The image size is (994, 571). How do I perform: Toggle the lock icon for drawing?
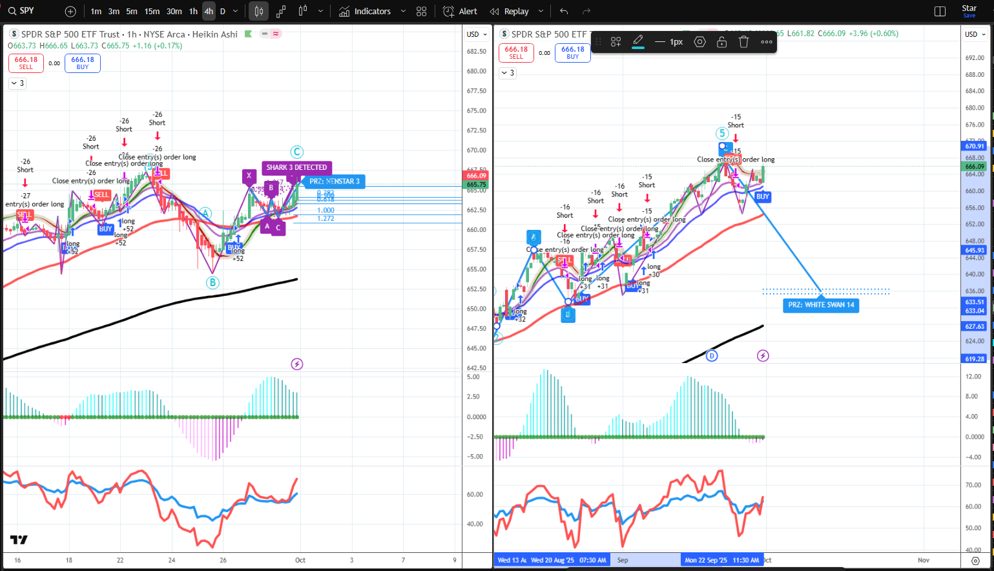tap(722, 42)
